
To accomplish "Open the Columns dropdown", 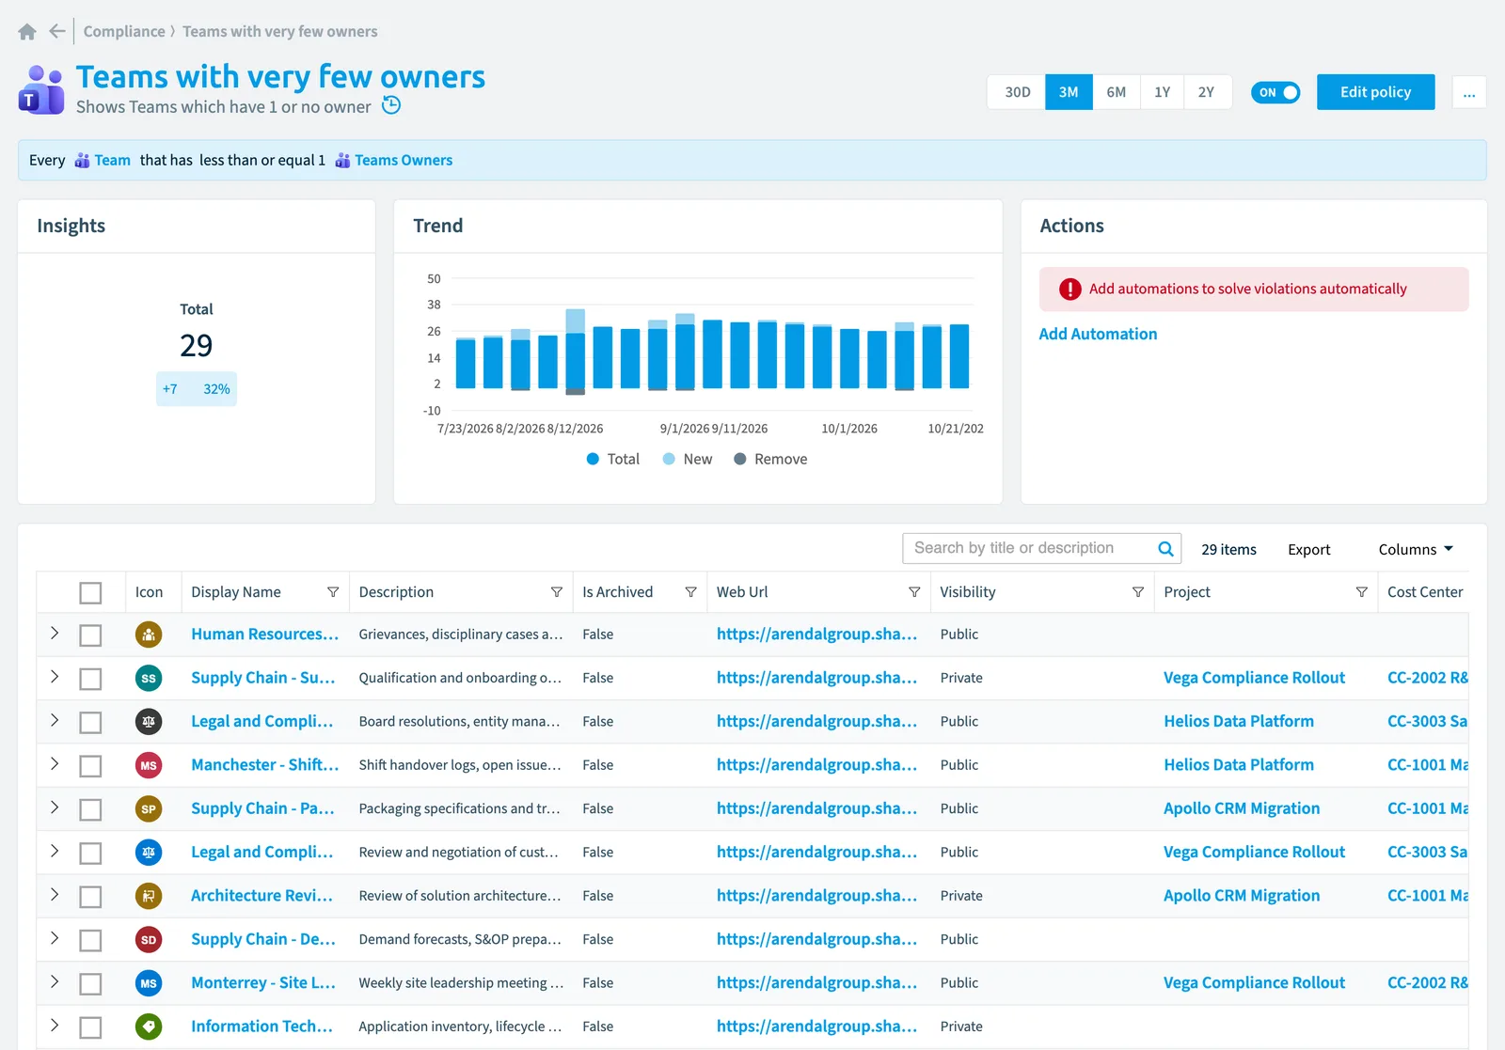I will 1416,549.
